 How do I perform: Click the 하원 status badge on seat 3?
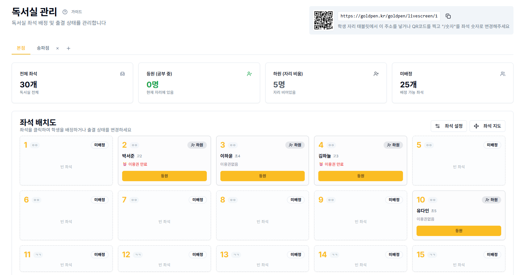(x=295, y=145)
